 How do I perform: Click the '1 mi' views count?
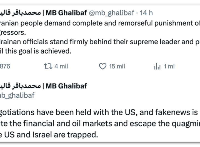169,66
